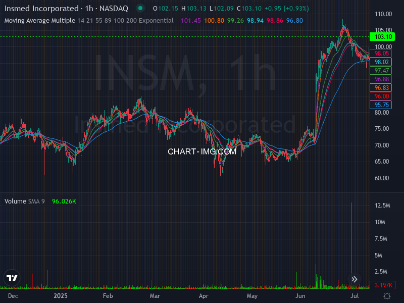
Task: Click the tallest green volume spike bar
Action: [x=351, y=245]
